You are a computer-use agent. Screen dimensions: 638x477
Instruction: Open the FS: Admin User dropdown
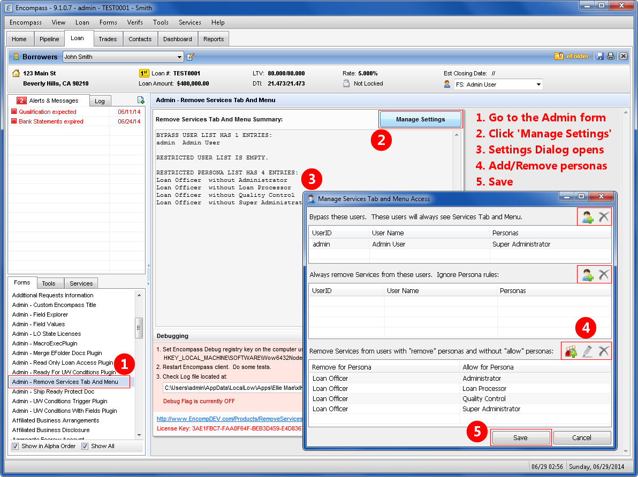coord(538,84)
